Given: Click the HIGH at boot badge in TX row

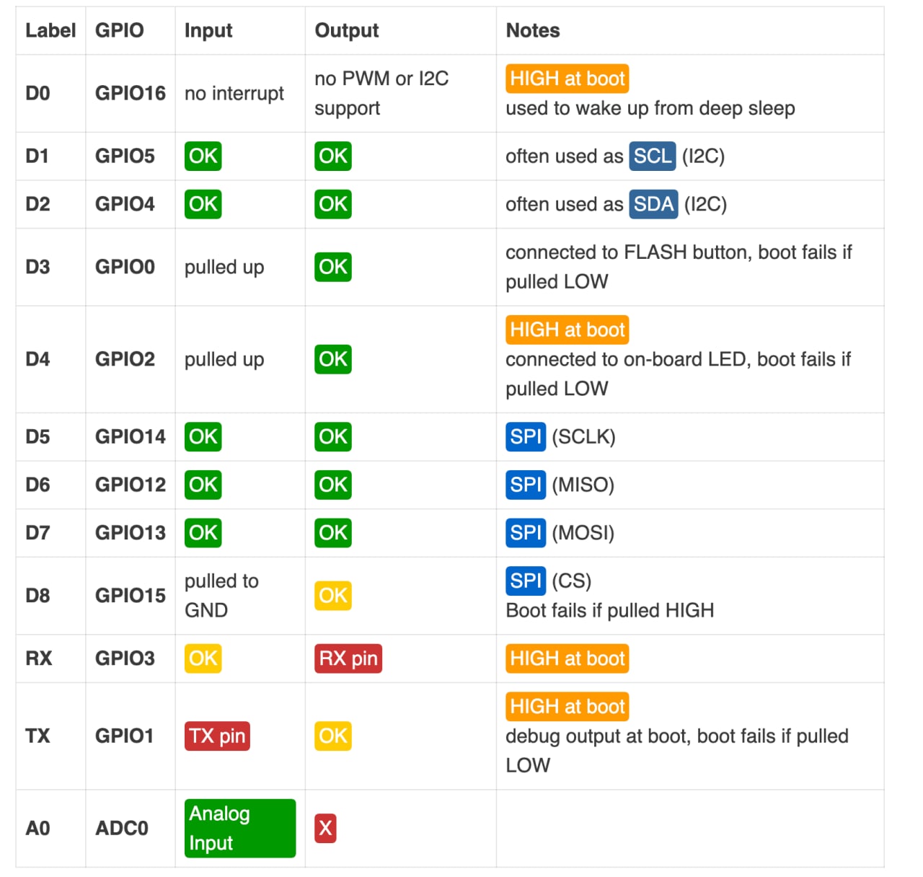Looking at the screenshot, I should coord(567,707).
